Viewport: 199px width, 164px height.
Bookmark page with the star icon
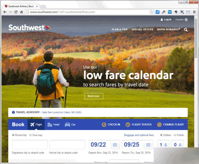pyautogui.click(x=151, y=12)
